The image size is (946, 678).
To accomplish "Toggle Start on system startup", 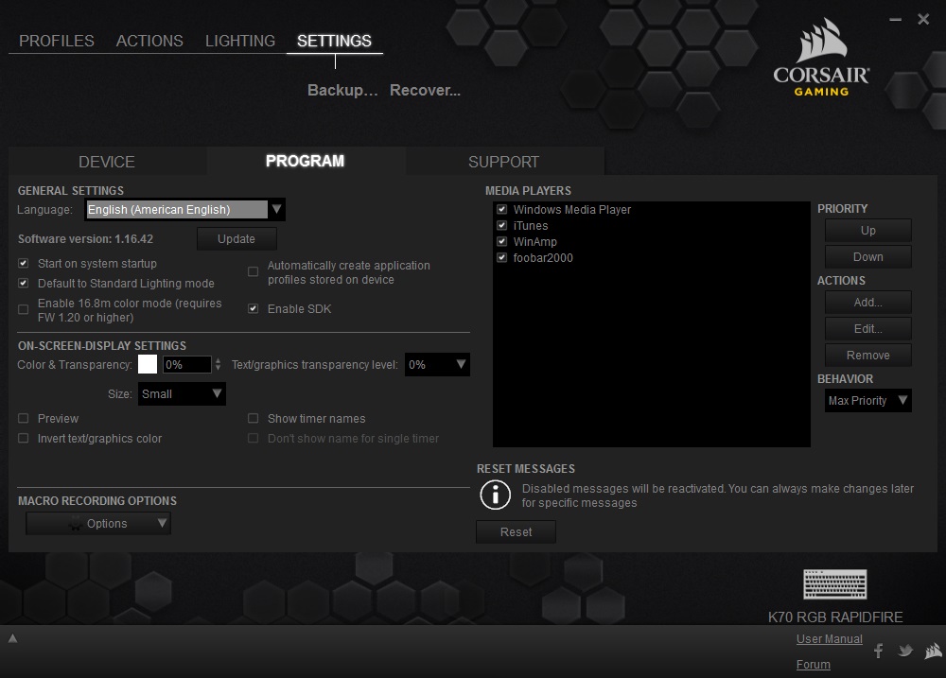I will click(24, 264).
